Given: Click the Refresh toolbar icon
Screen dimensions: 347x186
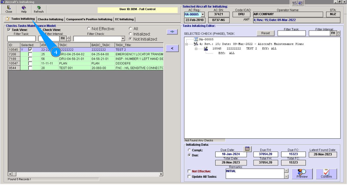Looking at the screenshot, I should [39, 9].
